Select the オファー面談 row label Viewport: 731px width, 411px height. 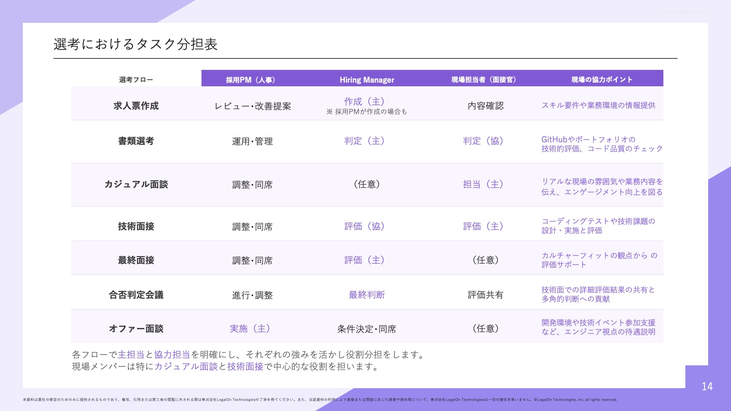pos(136,329)
